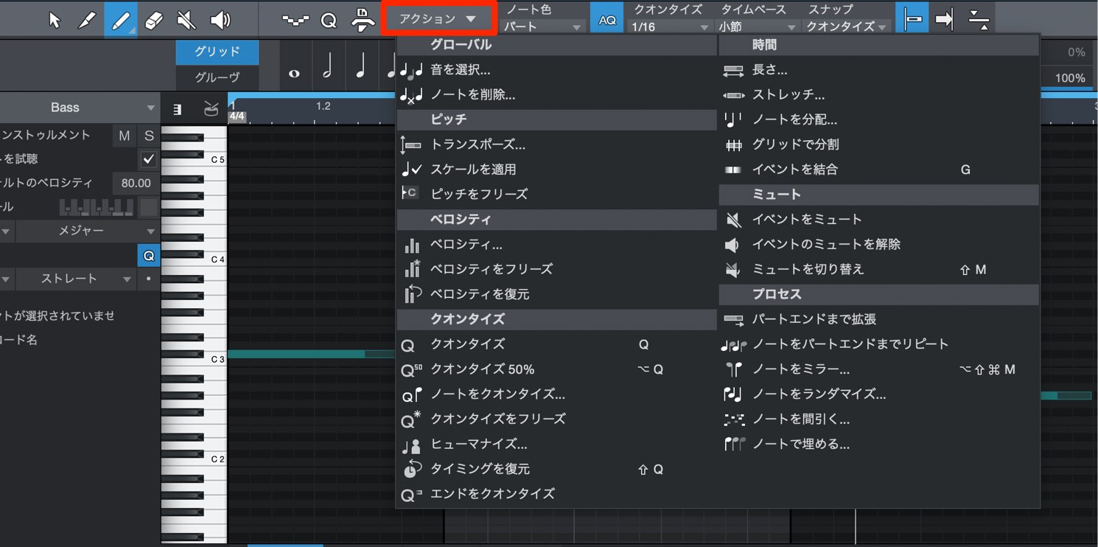Viewport: 1098px width, 547px height.
Task: Click the ノートを分配... icon
Action: coord(734,119)
